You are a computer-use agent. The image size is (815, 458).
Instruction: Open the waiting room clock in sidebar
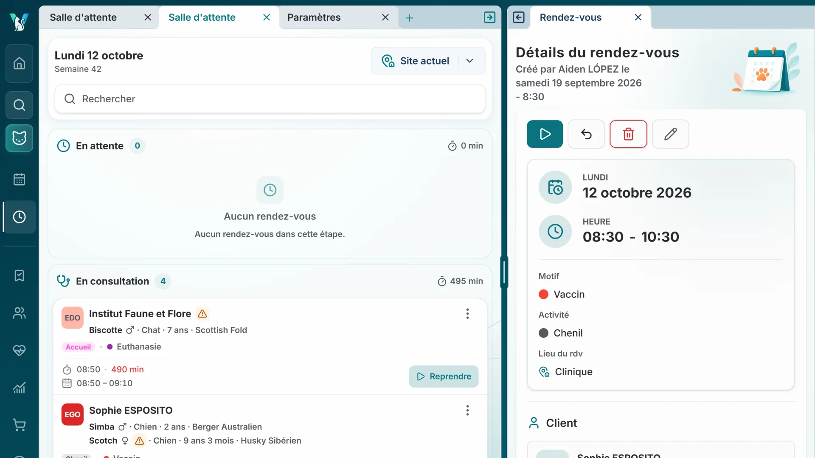[x=19, y=217]
